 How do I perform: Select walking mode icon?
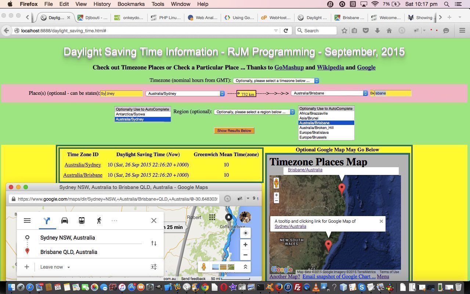pyautogui.click(x=99, y=220)
